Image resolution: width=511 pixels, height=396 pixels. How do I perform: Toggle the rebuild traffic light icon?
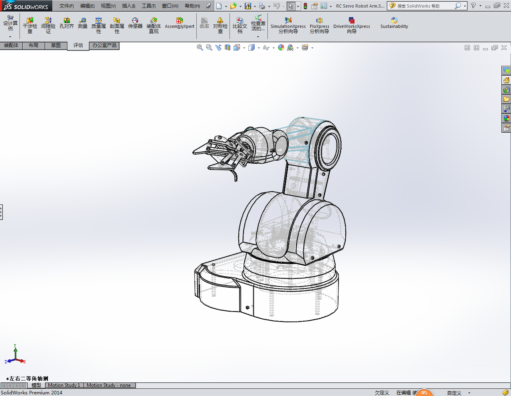click(x=305, y=6)
